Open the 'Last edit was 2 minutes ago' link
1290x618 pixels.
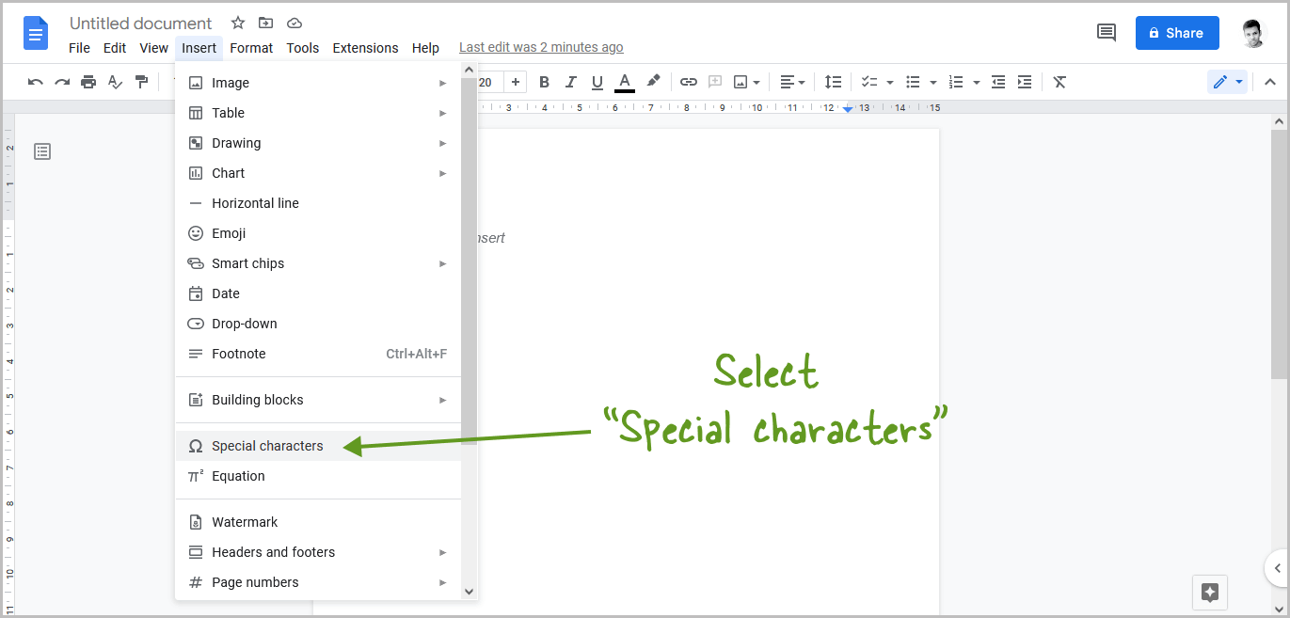(541, 46)
